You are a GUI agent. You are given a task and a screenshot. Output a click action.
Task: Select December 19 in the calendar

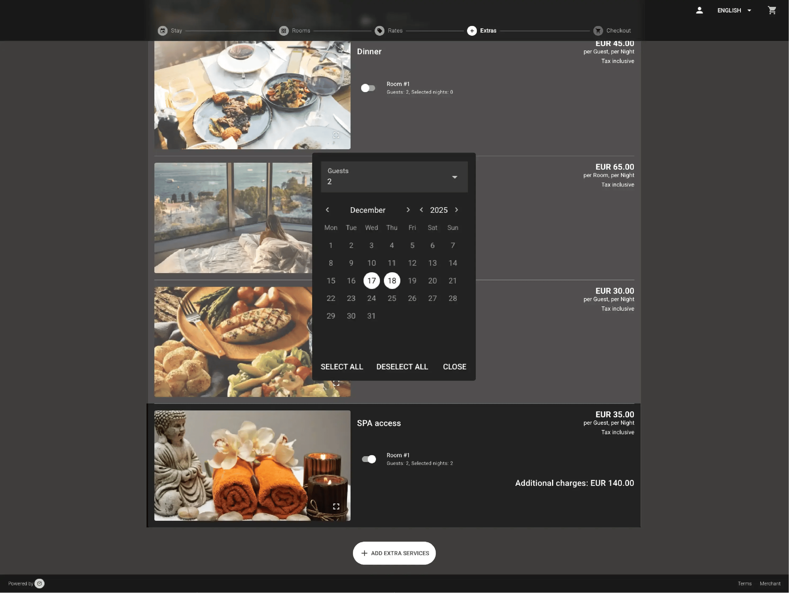[412, 281]
